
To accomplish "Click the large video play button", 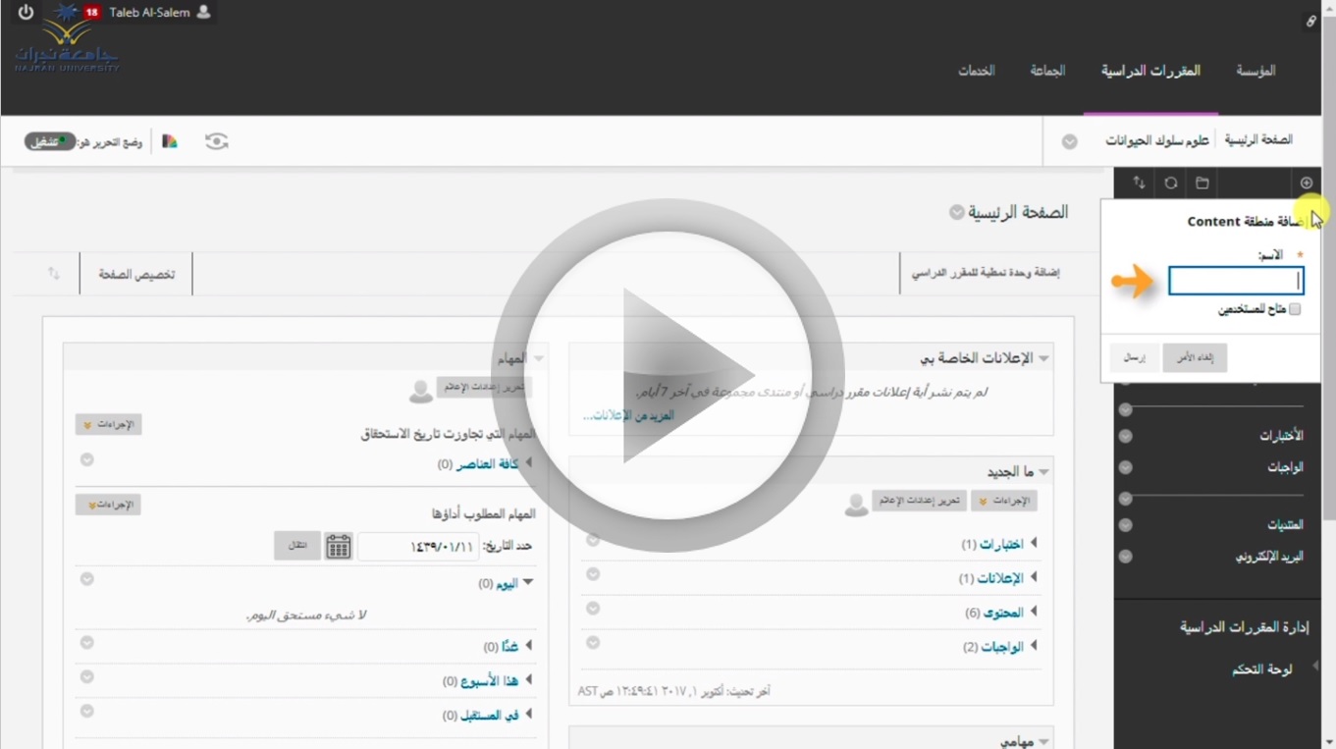I will tap(668, 375).
